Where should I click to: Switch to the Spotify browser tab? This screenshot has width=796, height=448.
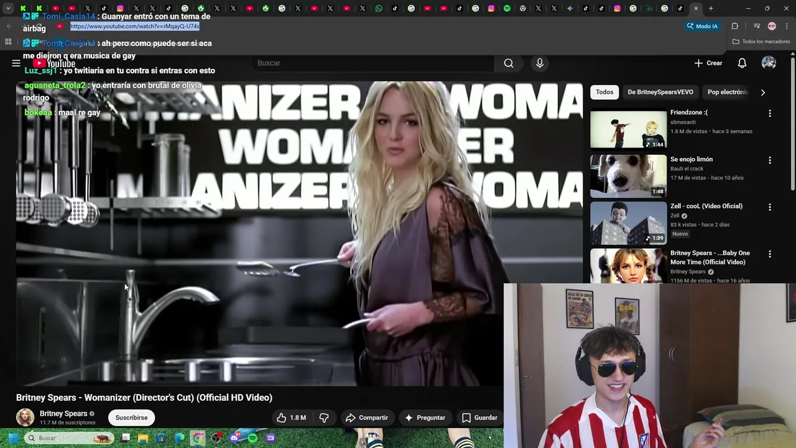pos(507,9)
